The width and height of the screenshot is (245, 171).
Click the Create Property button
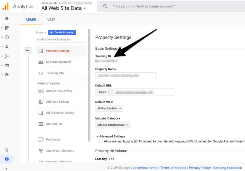tap(62, 32)
